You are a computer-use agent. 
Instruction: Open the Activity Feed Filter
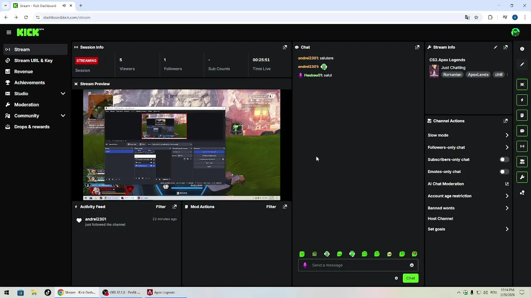tap(161, 207)
